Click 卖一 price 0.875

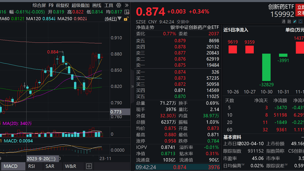tap(180, 65)
